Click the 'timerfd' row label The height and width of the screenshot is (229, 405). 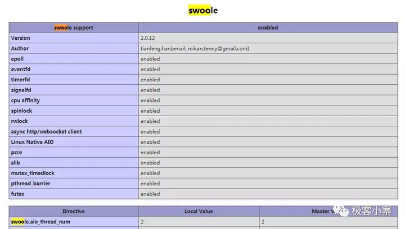pyautogui.click(x=20, y=80)
